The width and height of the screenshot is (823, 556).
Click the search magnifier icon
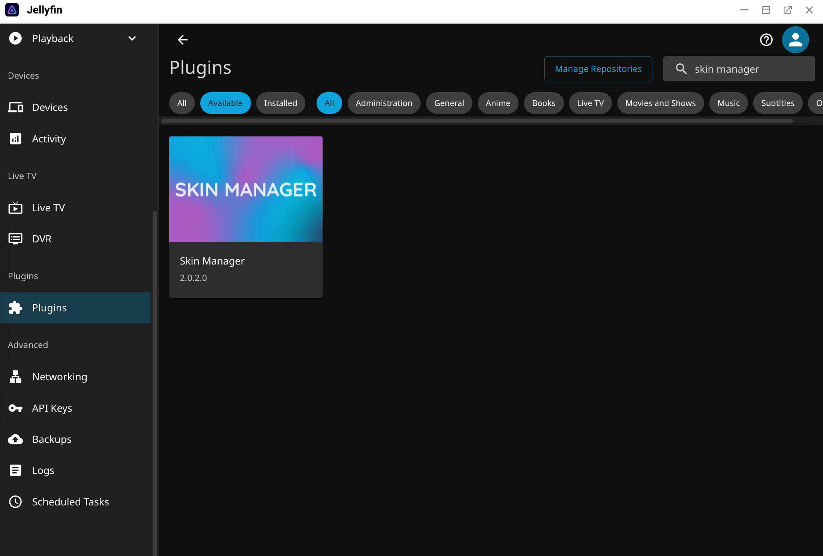(681, 69)
